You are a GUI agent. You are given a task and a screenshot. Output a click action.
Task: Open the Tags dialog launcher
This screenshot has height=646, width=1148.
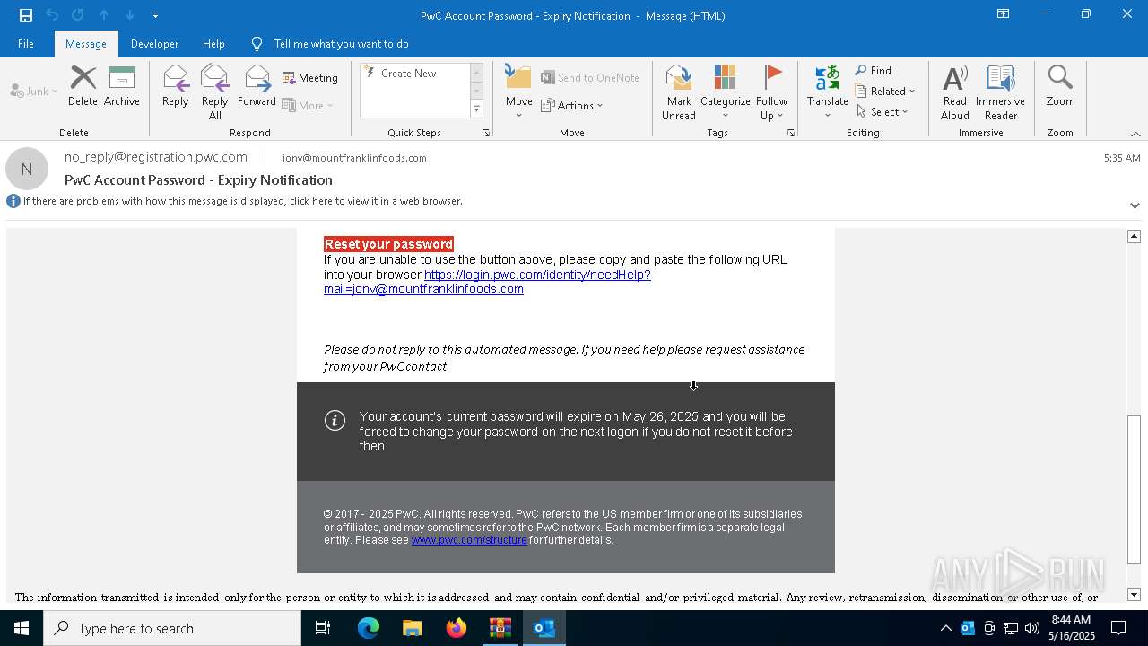(x=791, y=133)
